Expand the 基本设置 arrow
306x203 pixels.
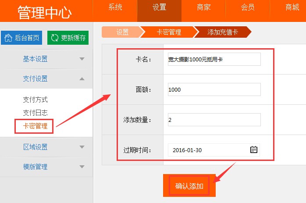82,59
